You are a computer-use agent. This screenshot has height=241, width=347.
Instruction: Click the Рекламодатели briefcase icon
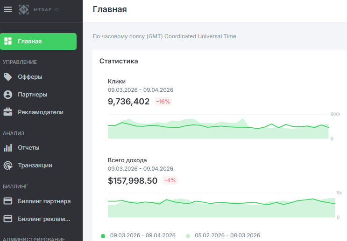point(8,112)
